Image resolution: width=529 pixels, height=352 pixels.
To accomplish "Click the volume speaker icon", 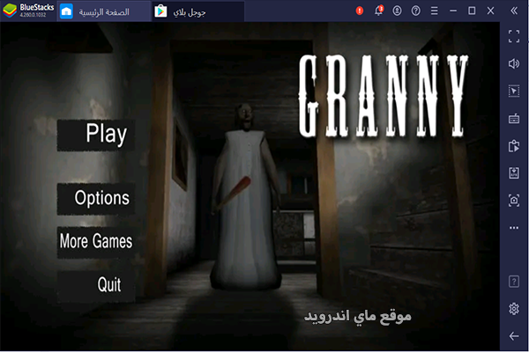I will pyautogui.click(x=514, y=63).
